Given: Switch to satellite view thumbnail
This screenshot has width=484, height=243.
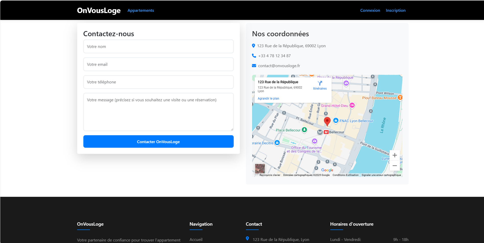Looking at the screenshot, I should click(260, 168).
